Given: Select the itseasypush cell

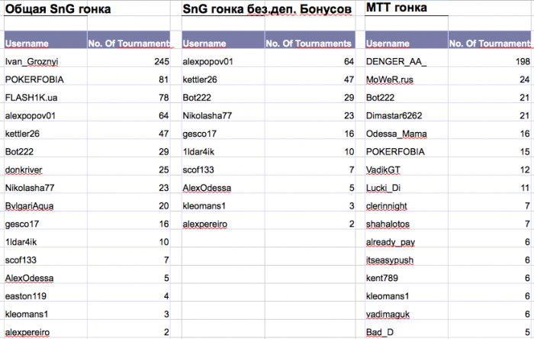Looking at the screenshot, I should click(x=392, y=260).
